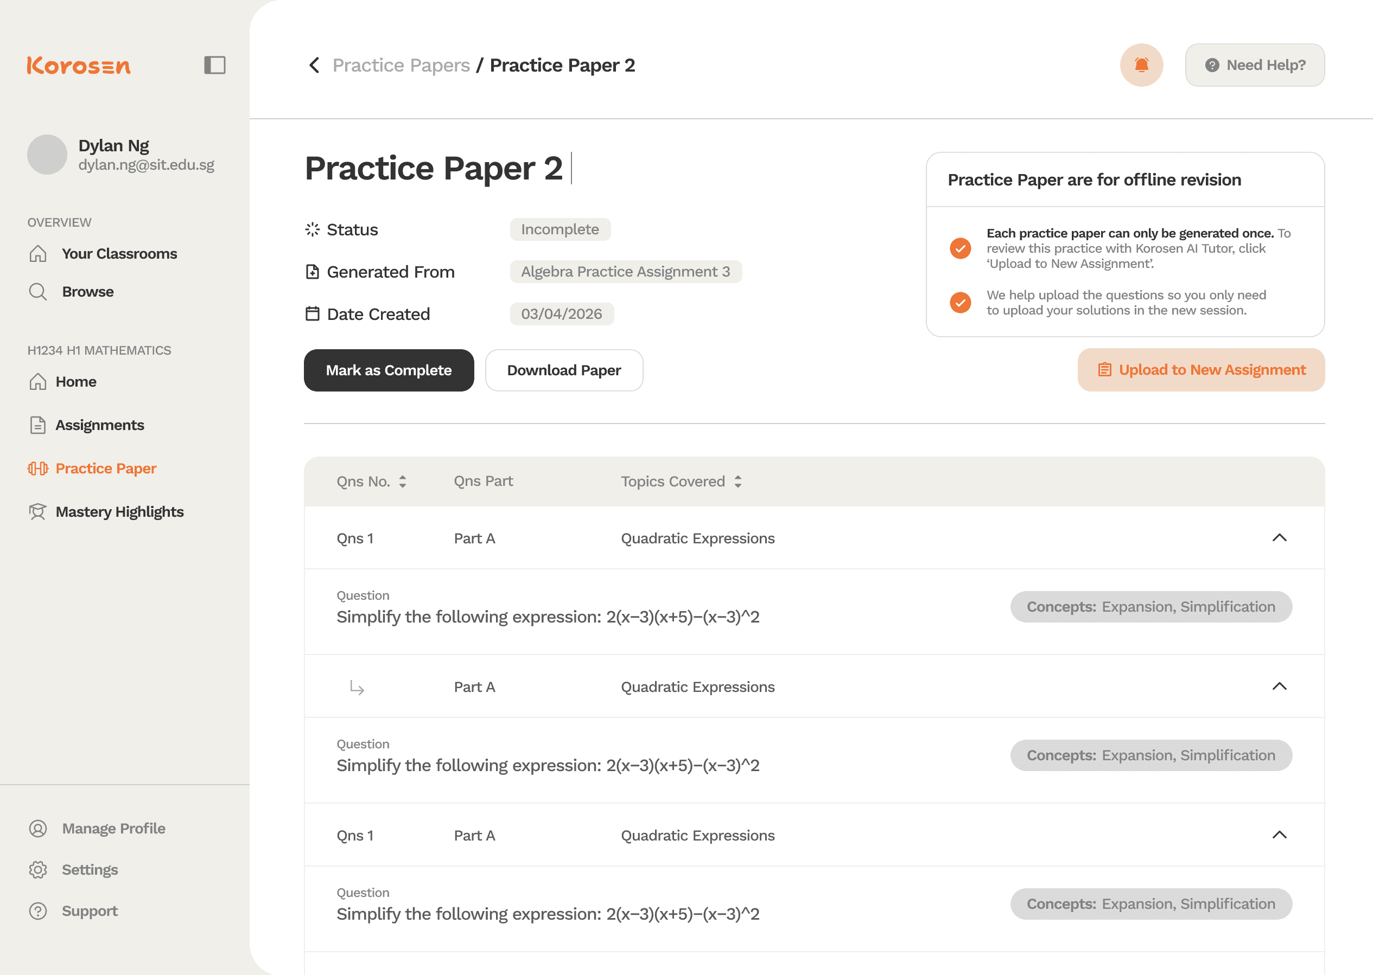Click the Settings gear icon

[37, 869]
